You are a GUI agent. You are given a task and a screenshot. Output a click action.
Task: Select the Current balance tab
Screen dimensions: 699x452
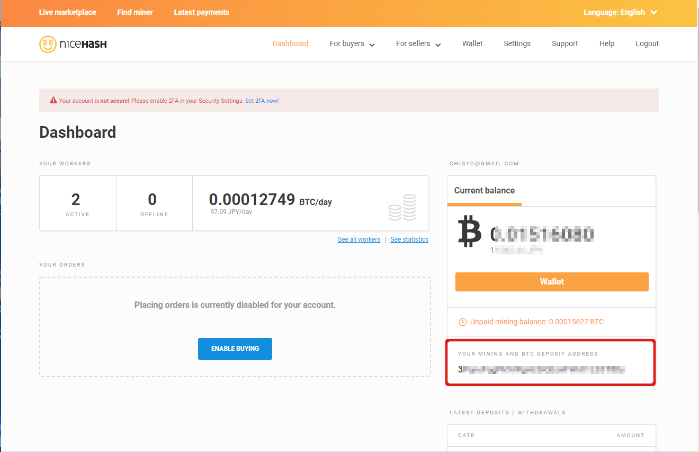click(485, 191)
